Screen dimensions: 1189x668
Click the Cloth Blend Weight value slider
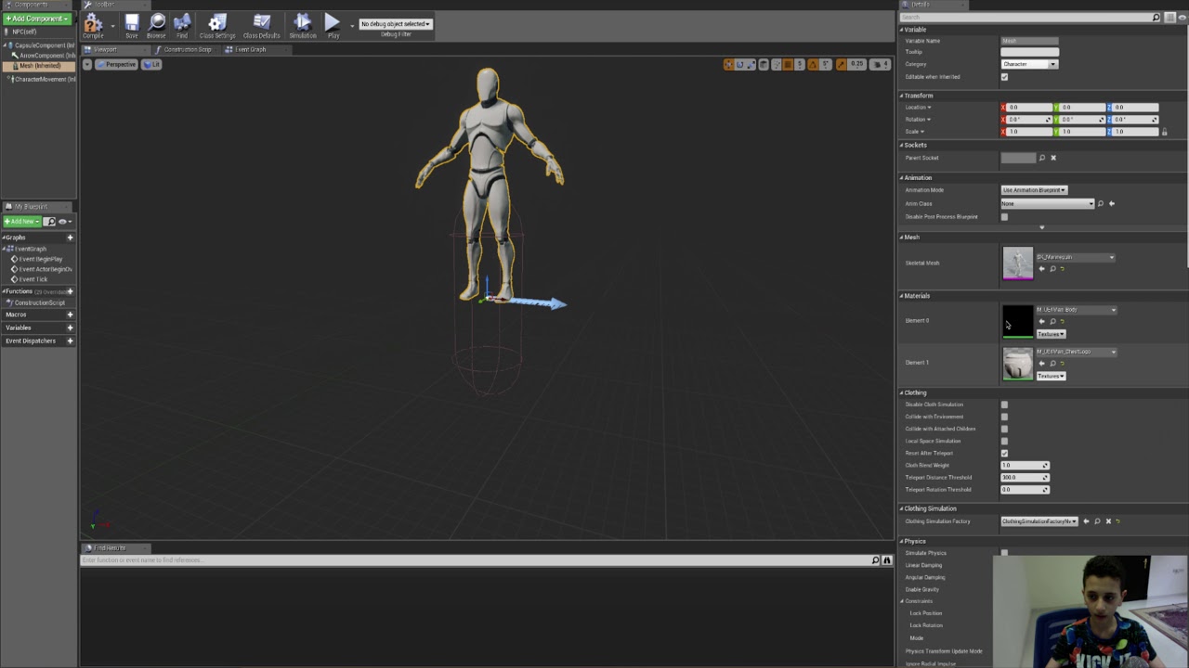tap(1024, 466)
